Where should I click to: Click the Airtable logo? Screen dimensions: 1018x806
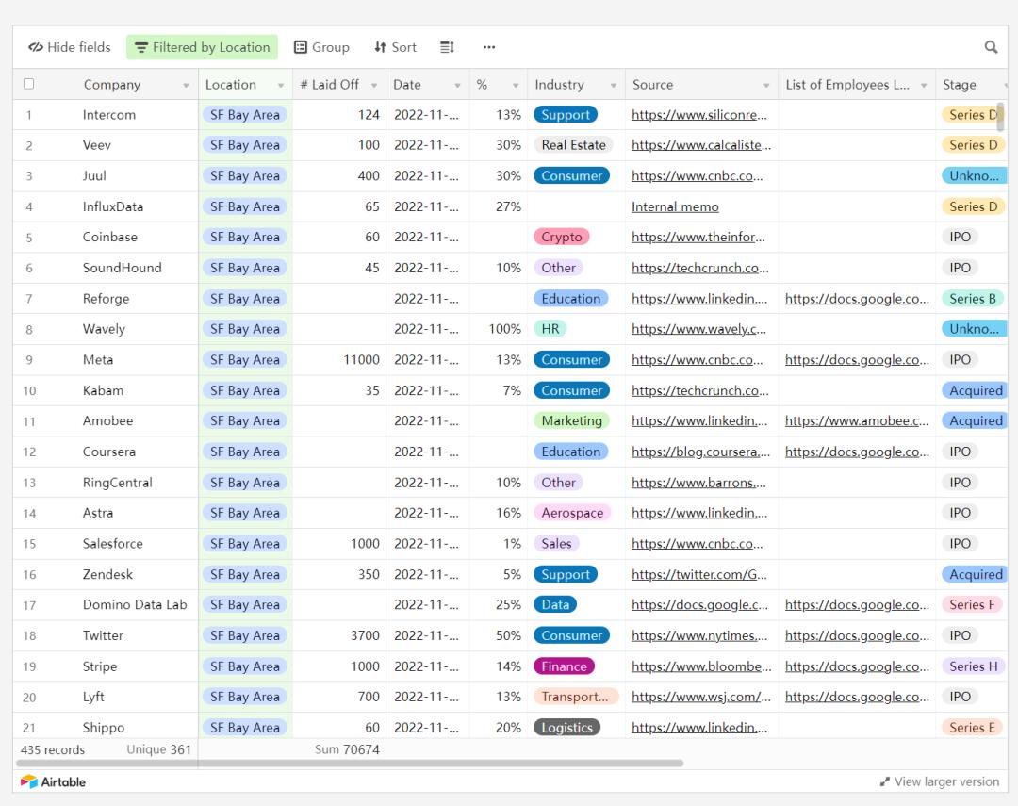[x=53, y=781]
